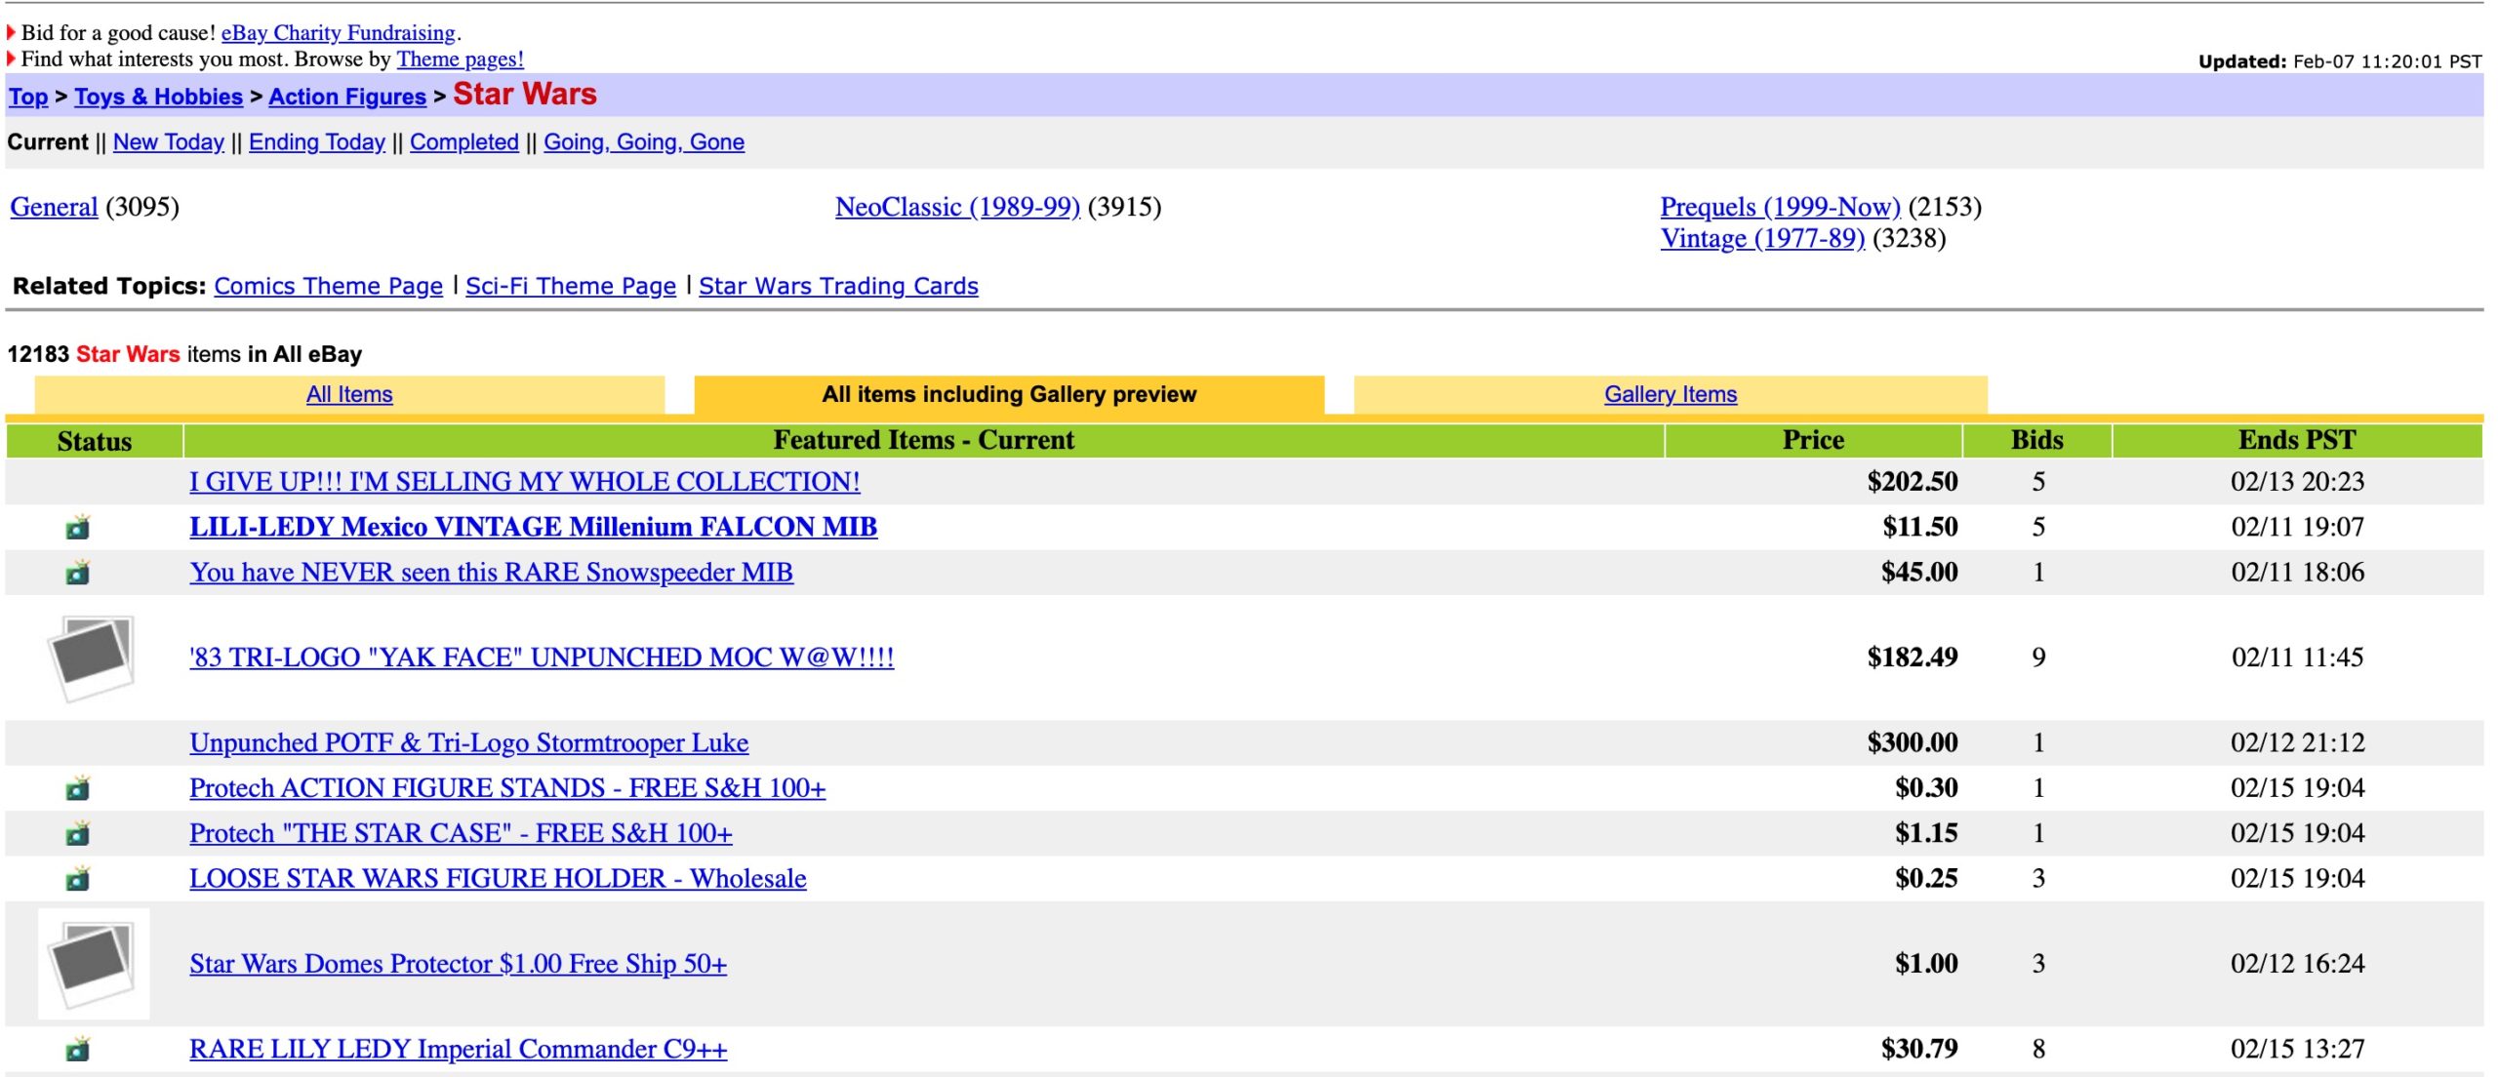Go to Toys & Hobbies breadcrumb category
The height and width of the screenshot is (1077, 2498).
(x=158, y=98)
